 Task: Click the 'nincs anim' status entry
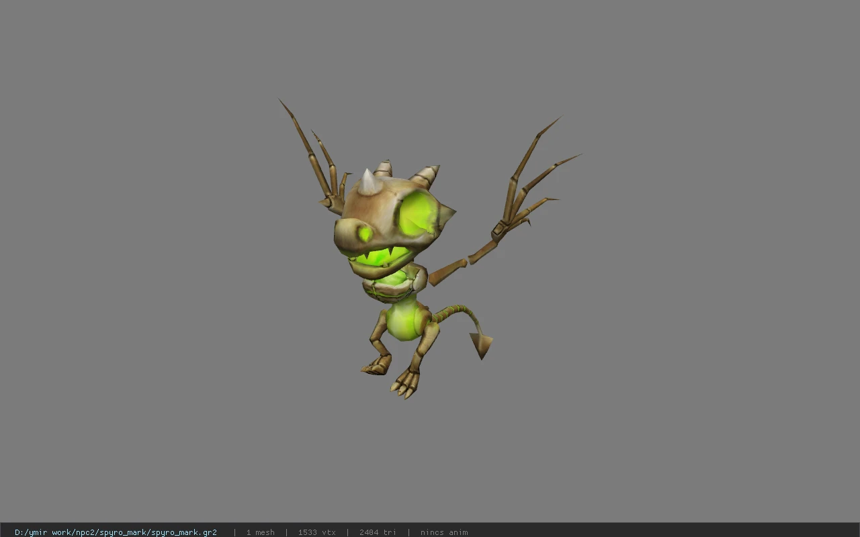[x=444, y=532]
